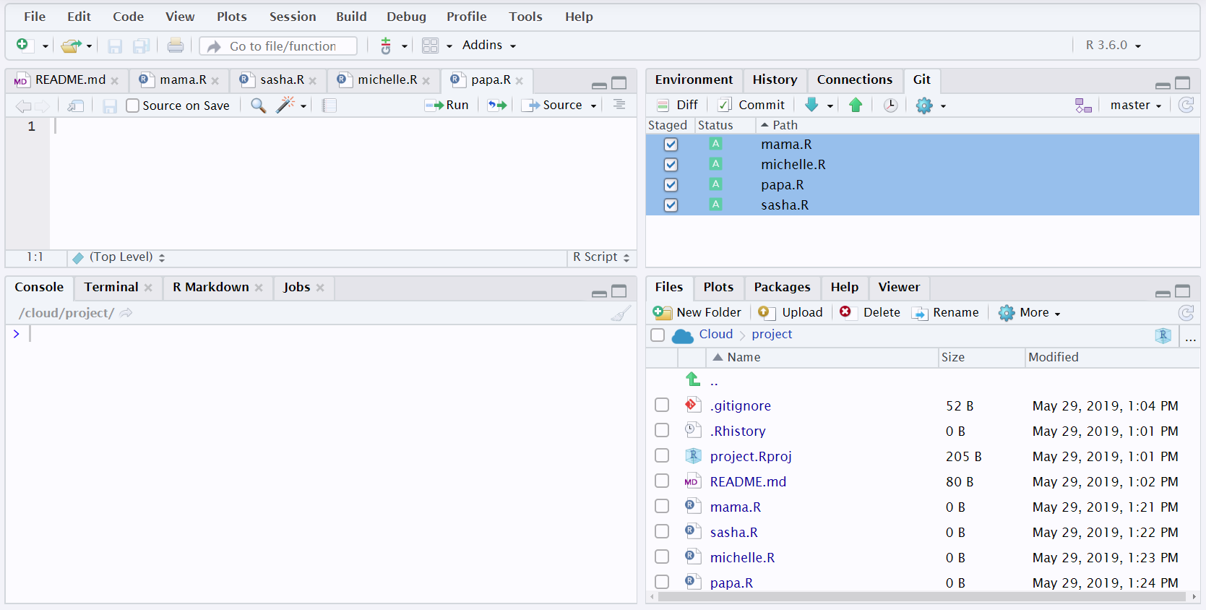Click the re-run previous code region icon
Screen dimensions: 1206x610
click(x=497, y=106)
